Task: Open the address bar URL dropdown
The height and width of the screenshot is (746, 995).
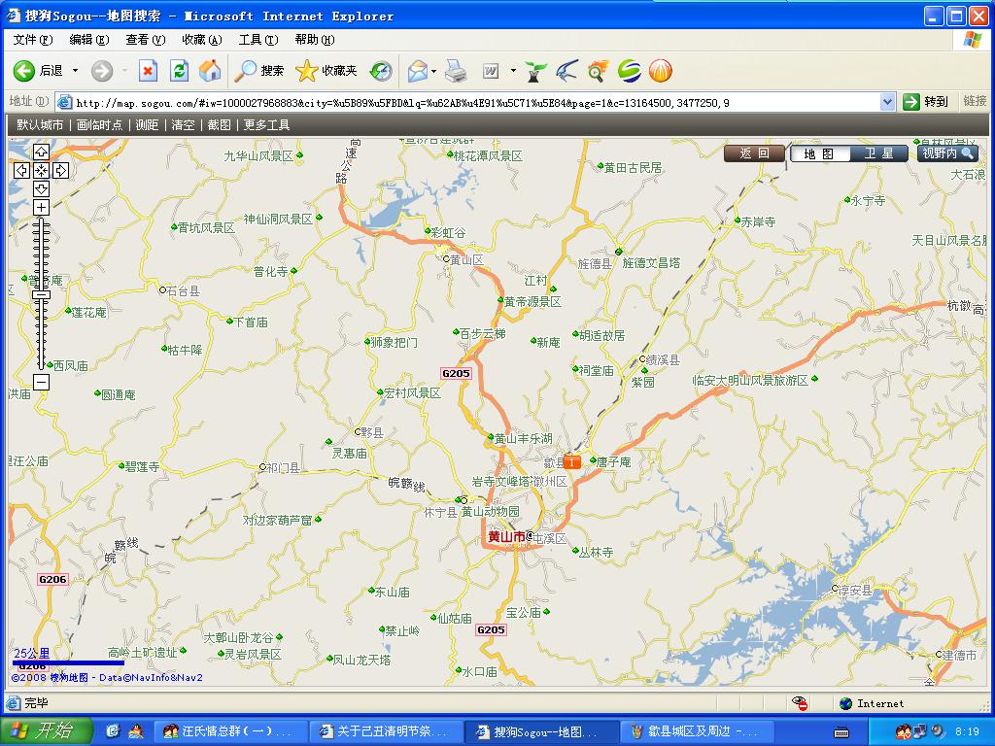Action: click(x=887, y=102)
